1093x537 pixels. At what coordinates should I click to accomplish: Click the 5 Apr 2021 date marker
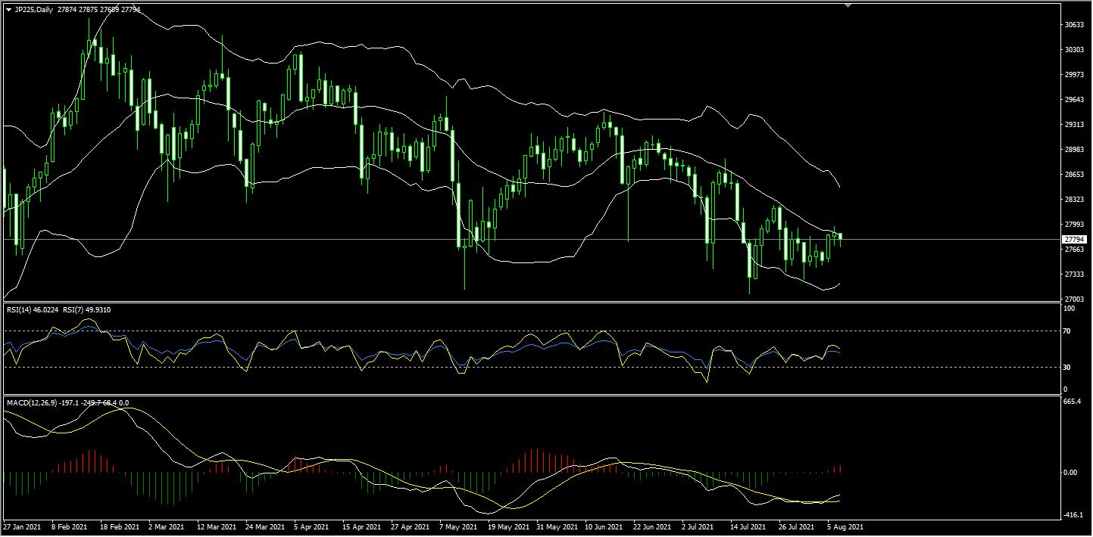[311, 526]
